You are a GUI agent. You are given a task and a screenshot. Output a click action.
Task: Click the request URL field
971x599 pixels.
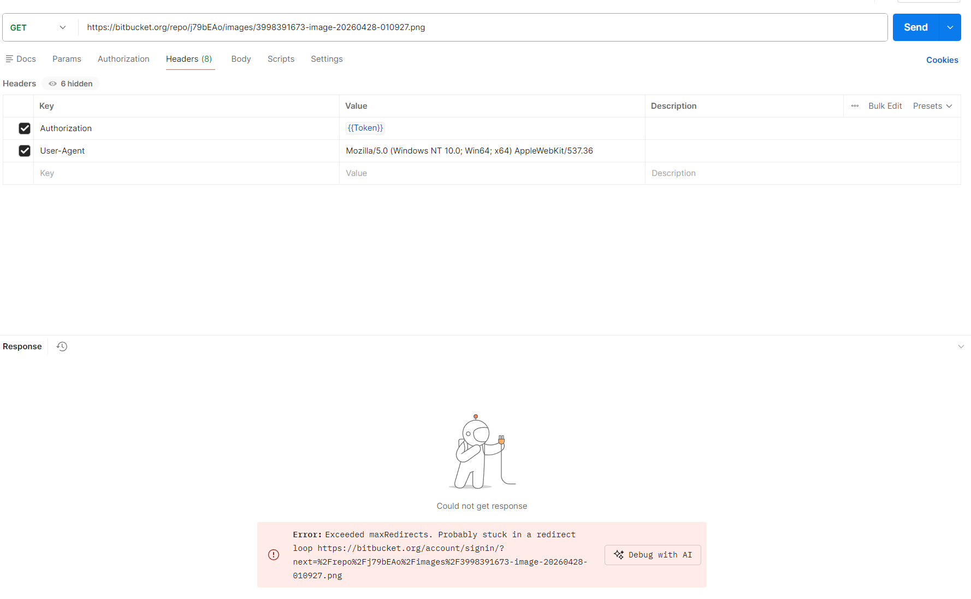[483, 27]
